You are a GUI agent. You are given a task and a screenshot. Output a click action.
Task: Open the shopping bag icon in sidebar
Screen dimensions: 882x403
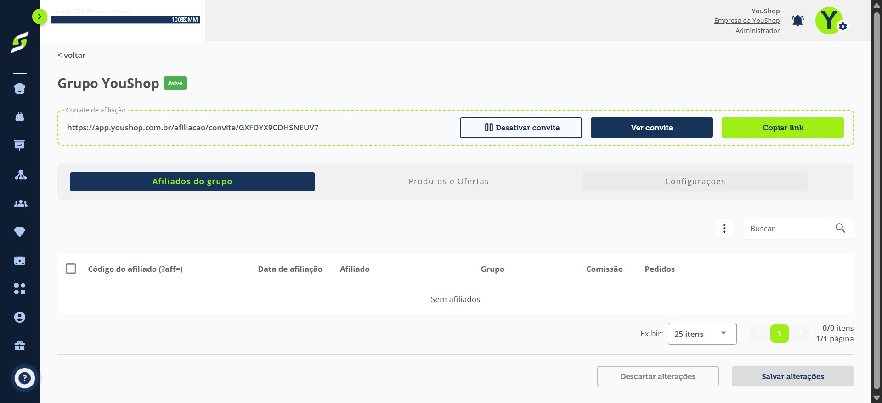click(x=20, y=117)
